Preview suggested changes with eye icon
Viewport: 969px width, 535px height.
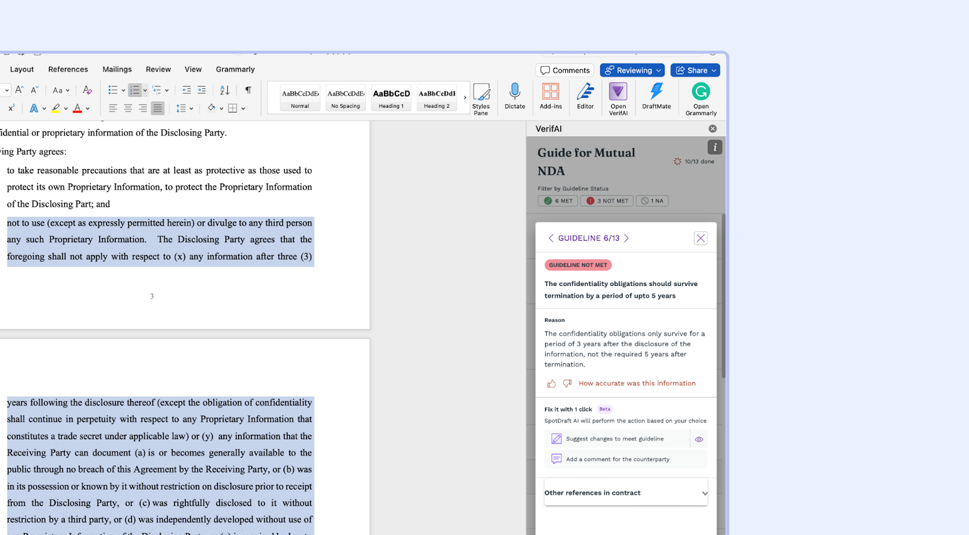699,439
